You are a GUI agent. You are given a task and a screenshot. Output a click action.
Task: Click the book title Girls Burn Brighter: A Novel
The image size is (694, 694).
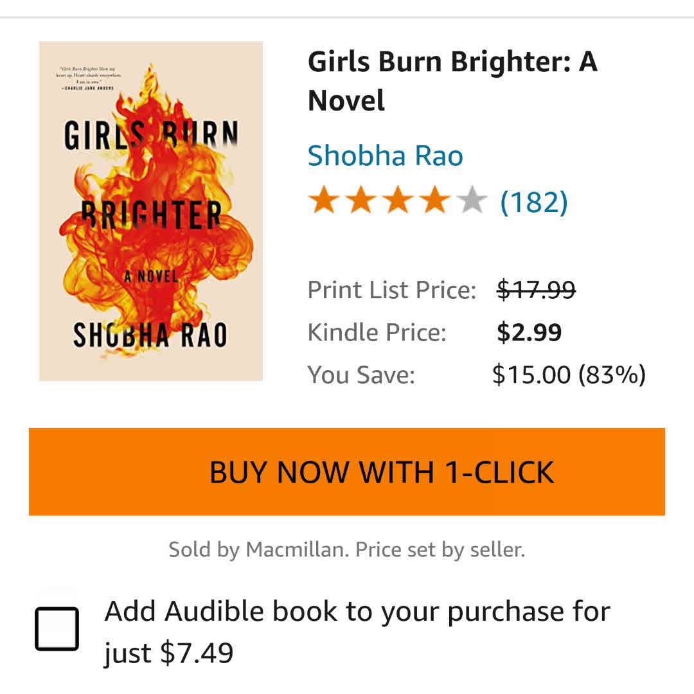[452, 81]
